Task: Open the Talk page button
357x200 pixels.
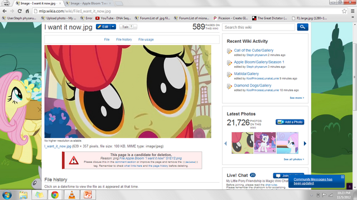Action: (x=128, y=27)
